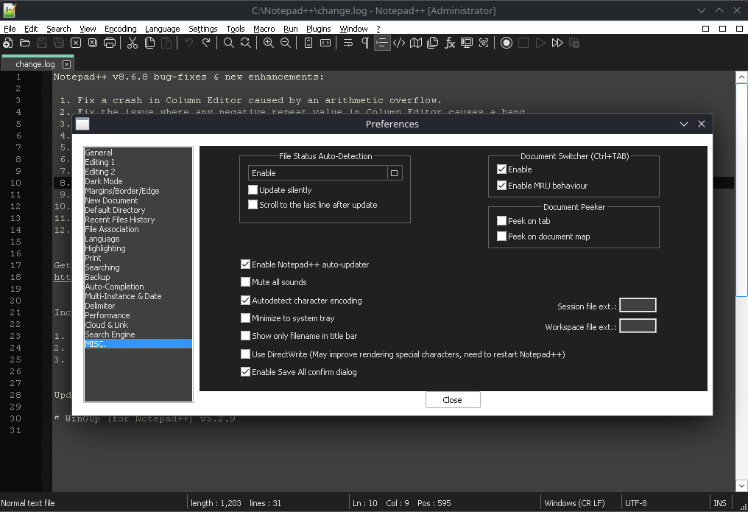Click Windows (CR LF) in status bar
Viewport: 748px width, 512px height.
point(574,503)
